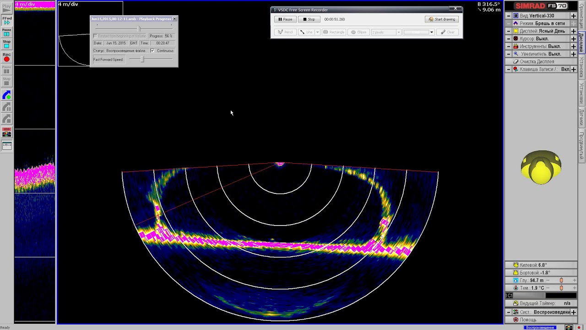This screenshot has width=586, height=330.
Task: Click the Курсор cursor icon
Action: point(515,38)
